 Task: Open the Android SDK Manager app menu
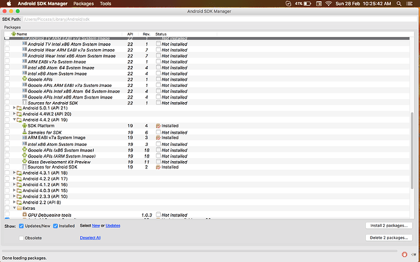[43, 4]
